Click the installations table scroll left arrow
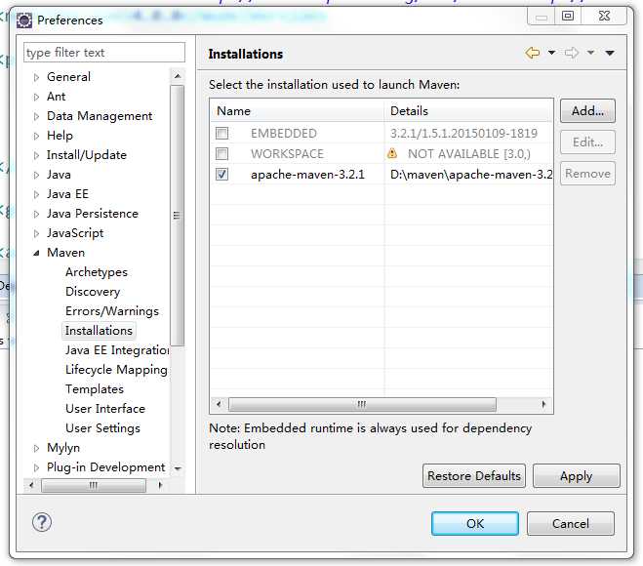 point(219,404)
